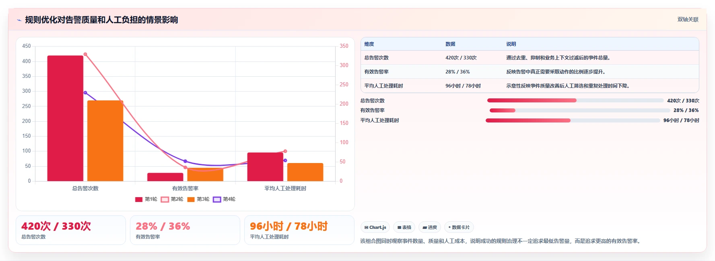Click the blue icon beside the panel title
715x261 pixels.
click(19, 20)
